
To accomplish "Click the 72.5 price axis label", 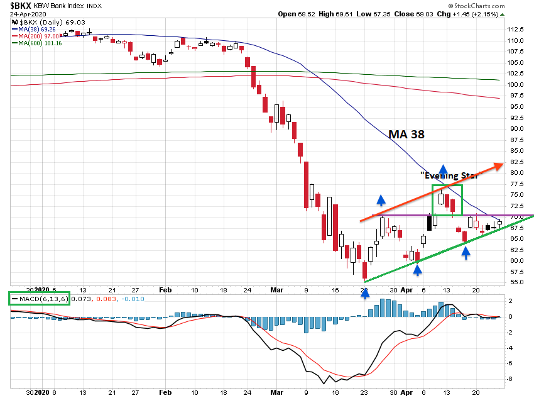I will coord(516,206).
